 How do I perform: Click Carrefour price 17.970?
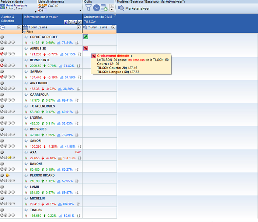tap(35, 100)
